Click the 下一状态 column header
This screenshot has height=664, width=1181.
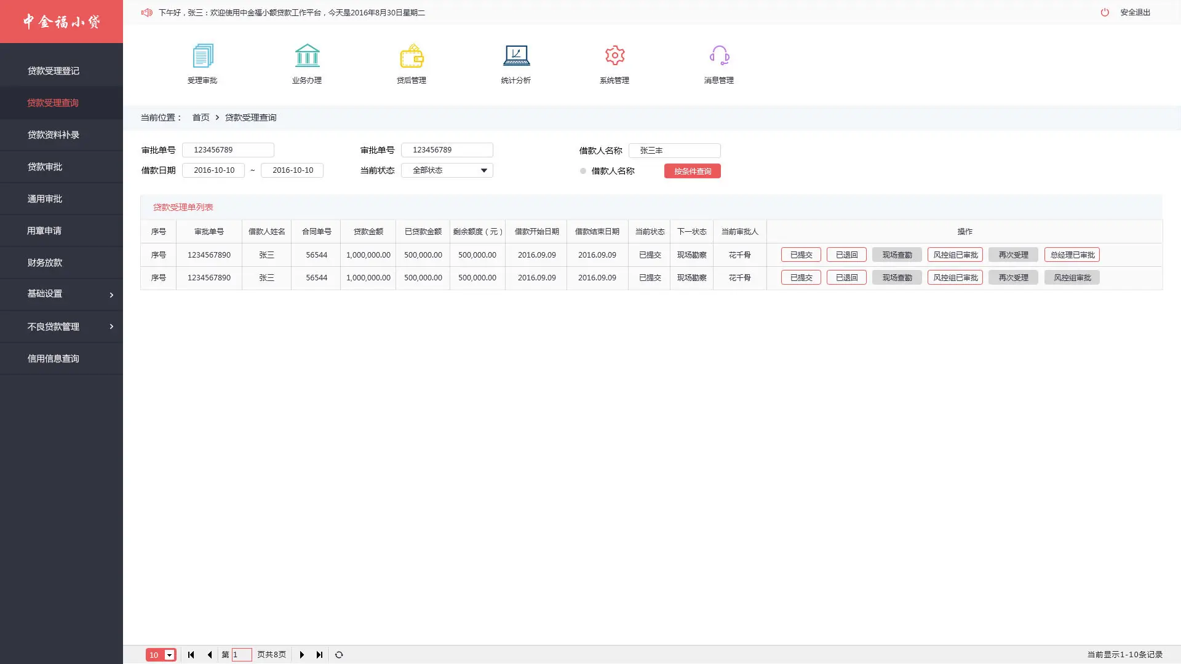pos(692,232)
